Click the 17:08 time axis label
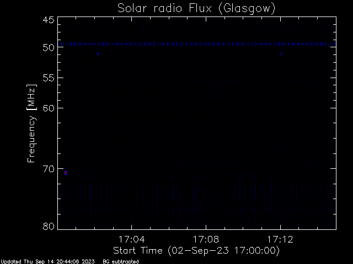The image size is (353, 264). click(x=206, y=239)
